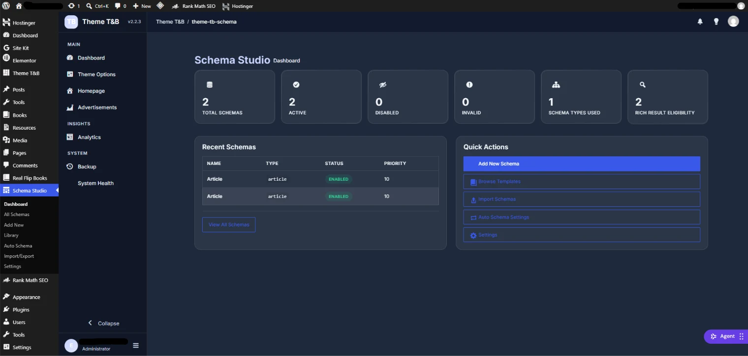Click Auto Schema Settings quick action
Screen dimensions: 748x356
[582, 217]
